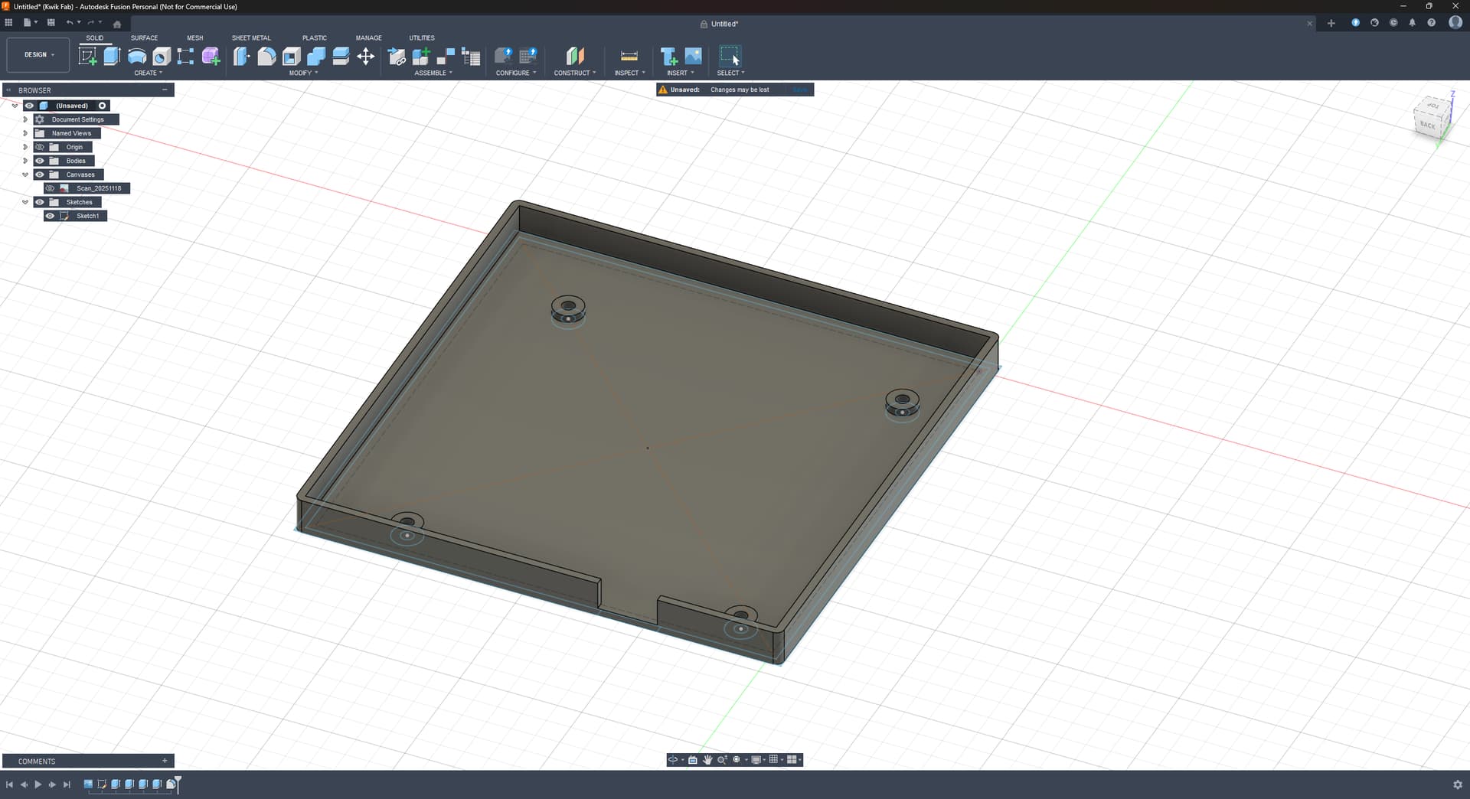Activate the Move/Copy tool
The height and width of the screenshot is (799, 1470).
click(x=366, y=56)
